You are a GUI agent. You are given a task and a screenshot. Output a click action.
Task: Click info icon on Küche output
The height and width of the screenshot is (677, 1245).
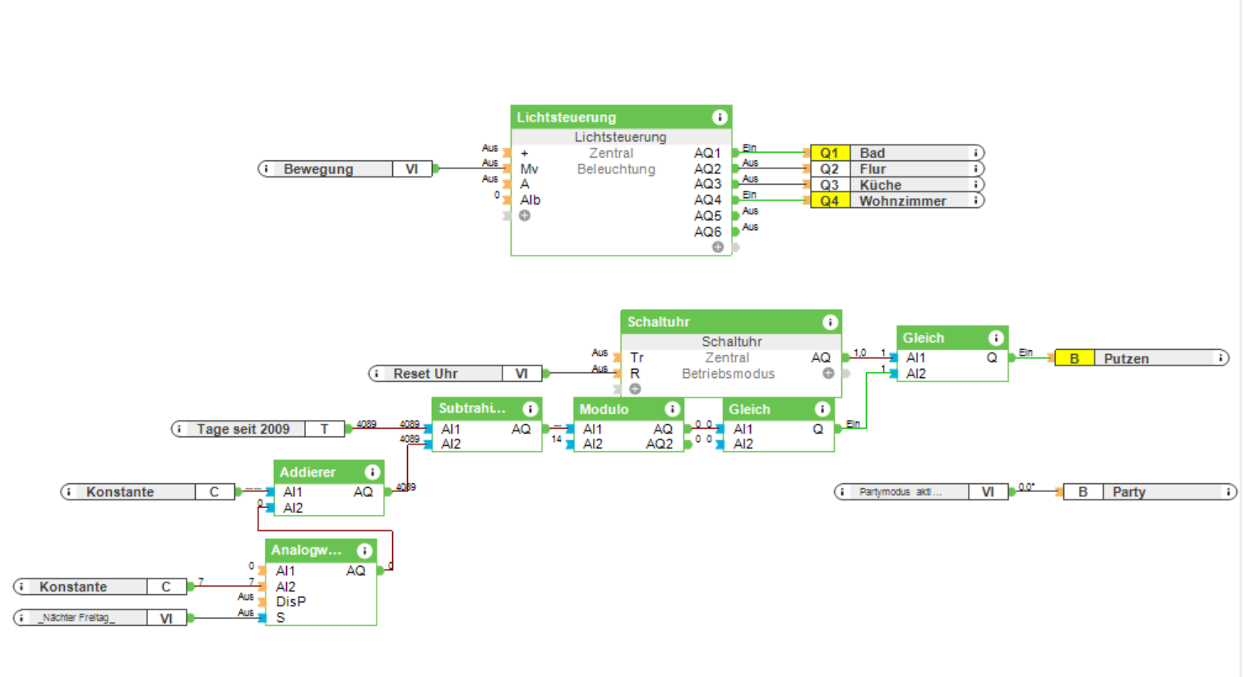pos(975,185)
